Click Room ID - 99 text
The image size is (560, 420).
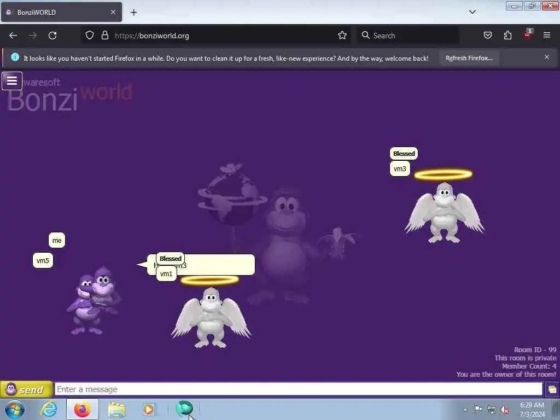pyautogui.click(x=535, y=349)
